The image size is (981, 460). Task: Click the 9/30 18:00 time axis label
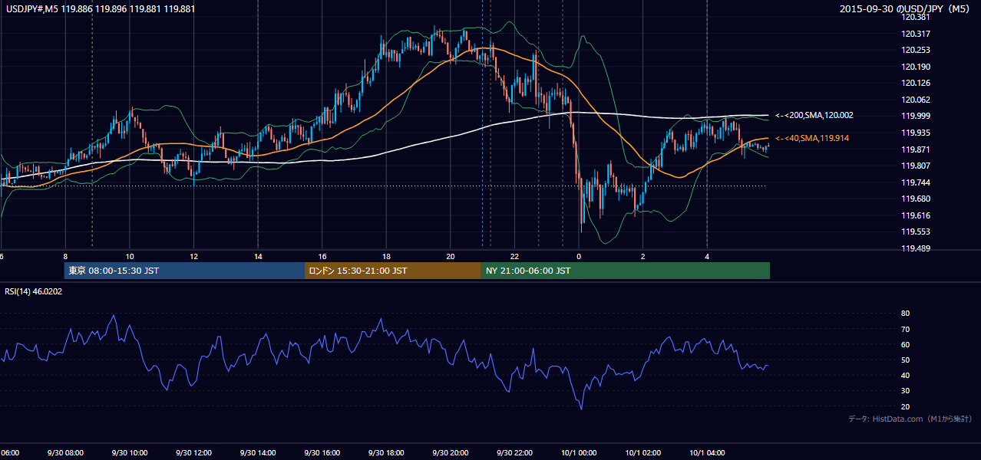[x=386, y=453]
